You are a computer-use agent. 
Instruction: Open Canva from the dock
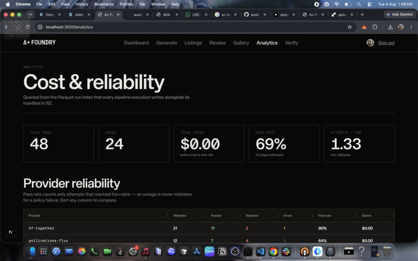click(x=210, y=251)
